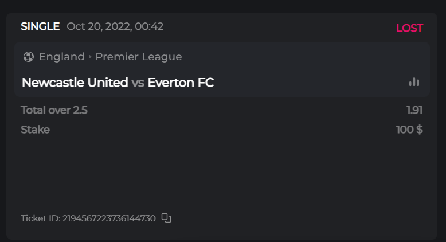Screen dimensions: 446x242
Task: Click the arrow between England and Premier League
Action: tap(90, 57)
